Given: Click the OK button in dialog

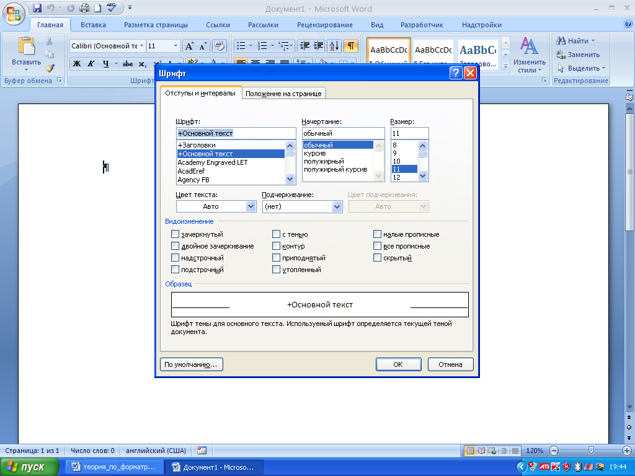Looking at the screenshot, I should 398,364.
